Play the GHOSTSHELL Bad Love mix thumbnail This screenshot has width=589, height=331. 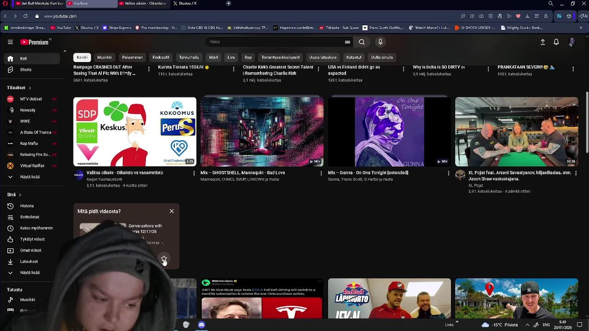(x=262, y=131)
